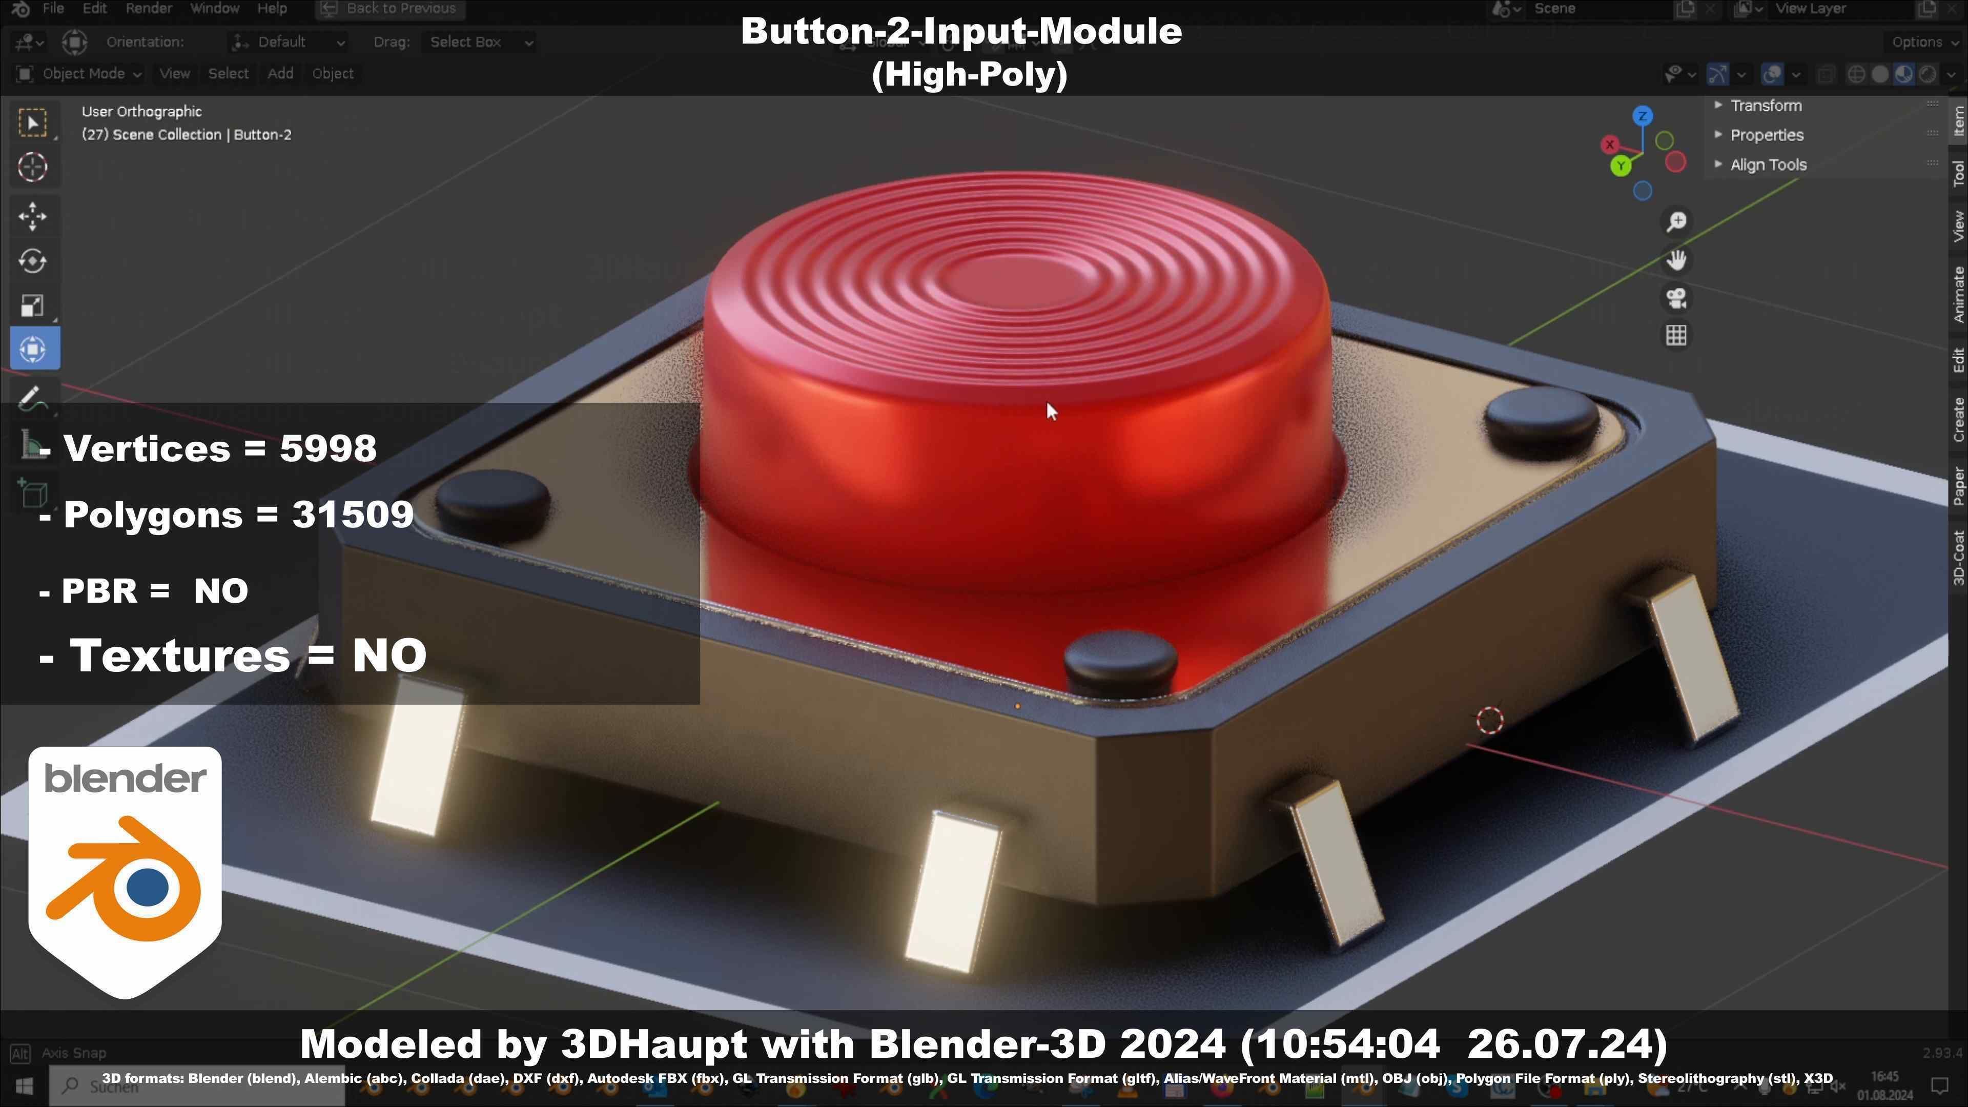
Task: Select the Annotate pencil tool
Action: coord(32,399)
